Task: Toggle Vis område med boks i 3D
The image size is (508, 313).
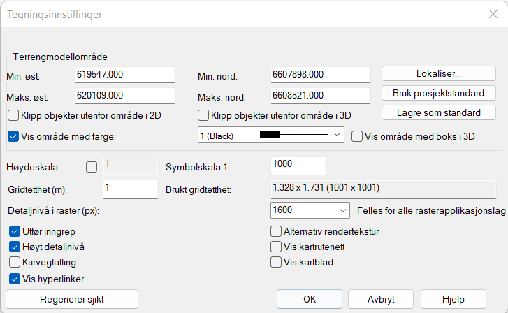Action: pos(357,136)
